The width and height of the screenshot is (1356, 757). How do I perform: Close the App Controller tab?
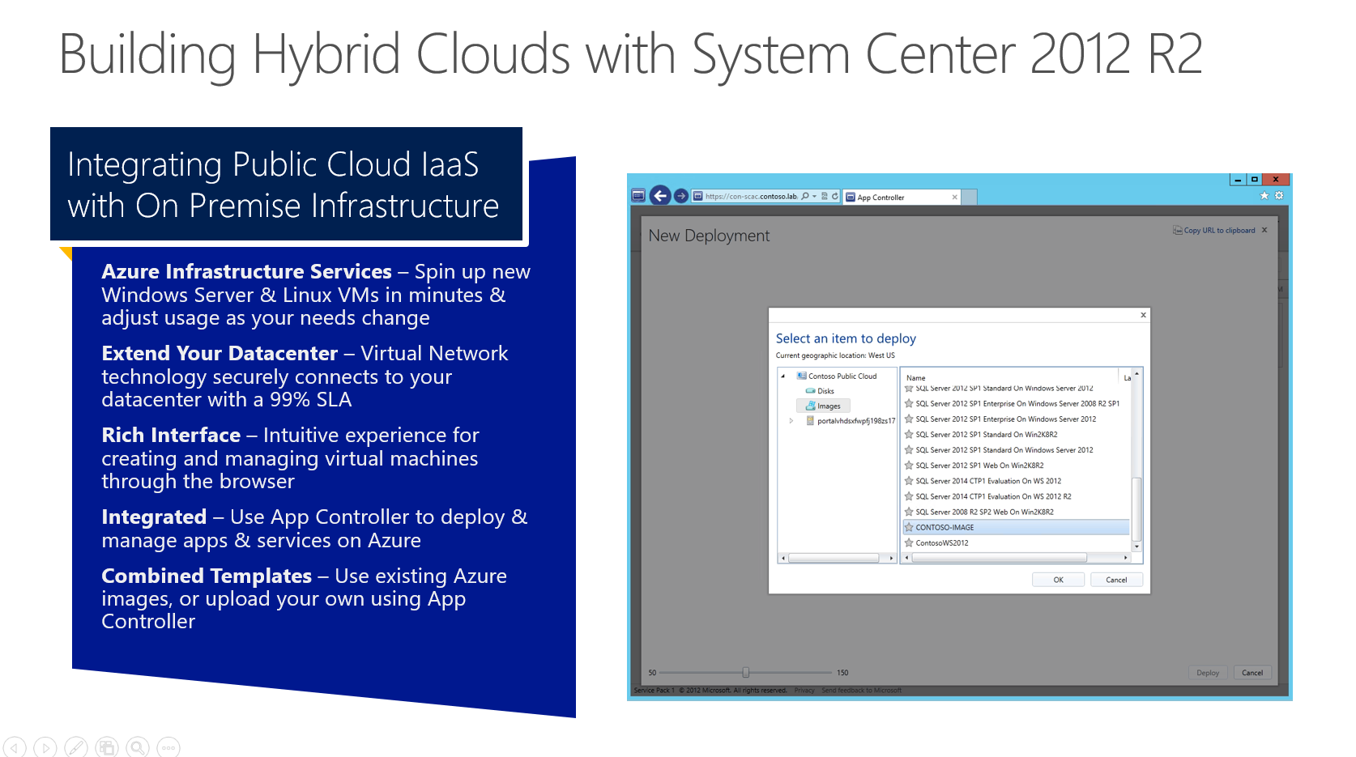[x=954, y=197]
